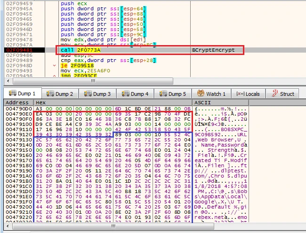Open the Watch 1 tab
The height and width of the screenshot is (233, 306).
[211, 94]
